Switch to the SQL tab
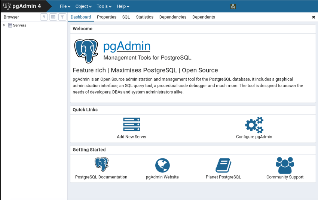318x200 pixels. 126,17
